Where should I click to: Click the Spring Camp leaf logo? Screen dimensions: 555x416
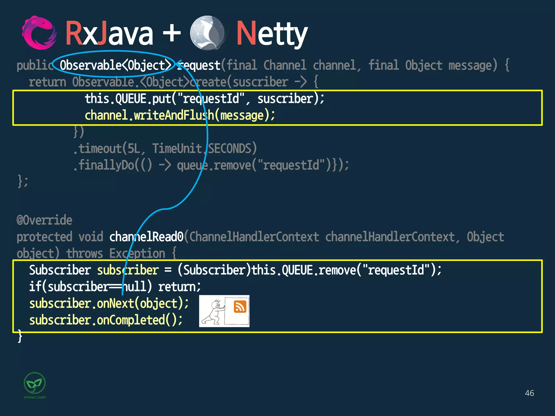(35, 385)
